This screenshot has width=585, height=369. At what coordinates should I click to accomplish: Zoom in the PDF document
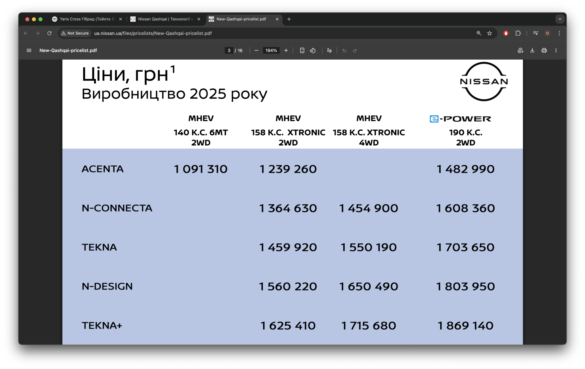[x=286, y=51]
